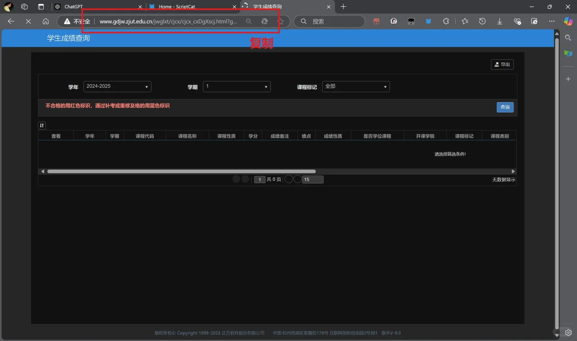Stop loading the current page
Viewport: 577px width, 341px height.
click(x=28, y=21)
